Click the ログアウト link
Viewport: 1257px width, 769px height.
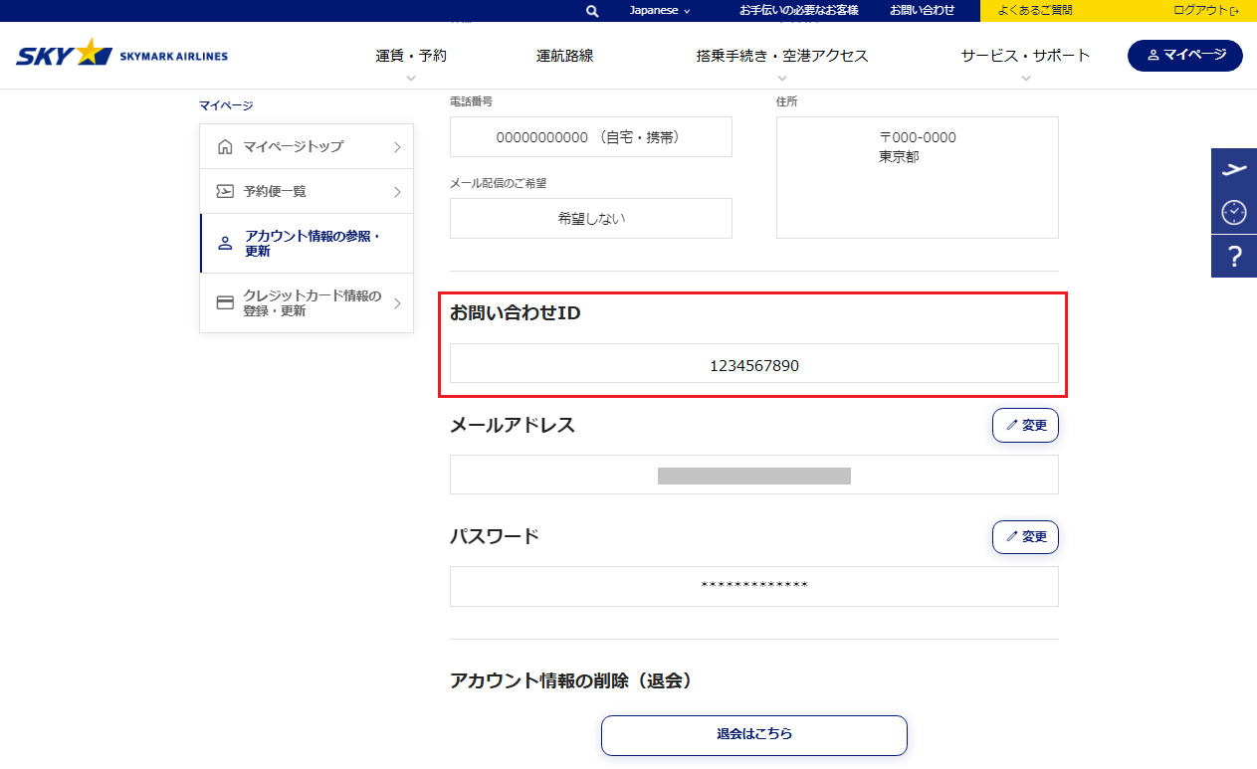(1205, 11)
